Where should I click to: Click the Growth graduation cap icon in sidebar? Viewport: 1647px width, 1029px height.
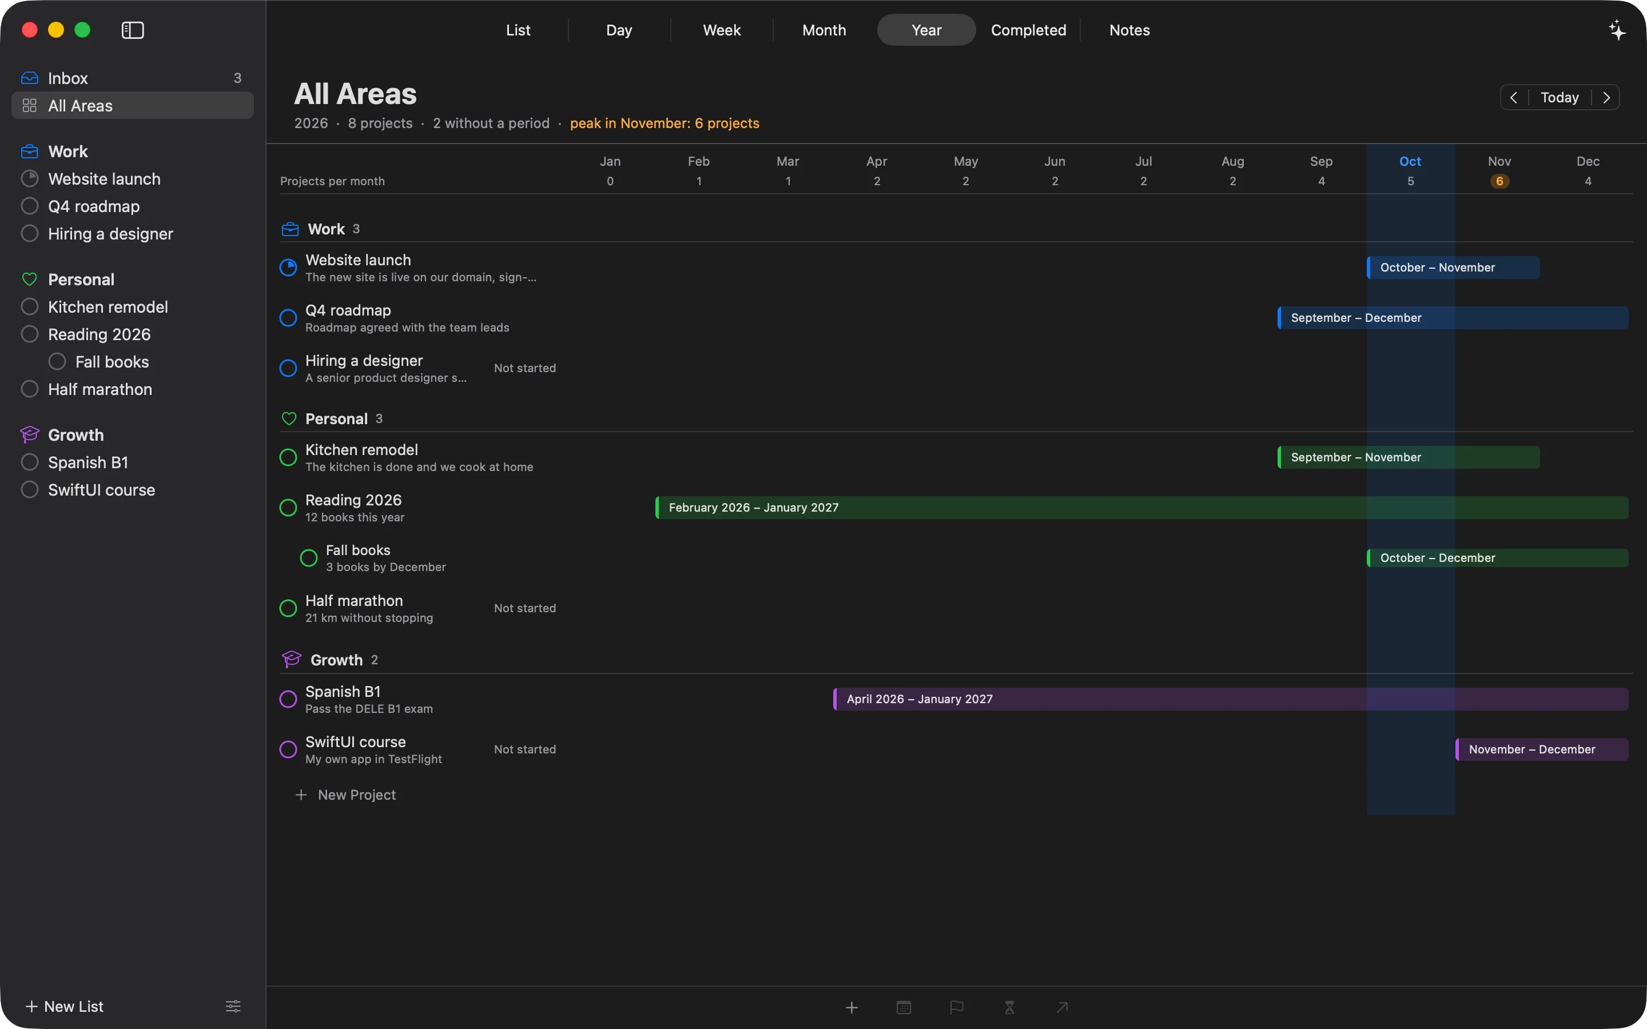[x=29, y=434]
